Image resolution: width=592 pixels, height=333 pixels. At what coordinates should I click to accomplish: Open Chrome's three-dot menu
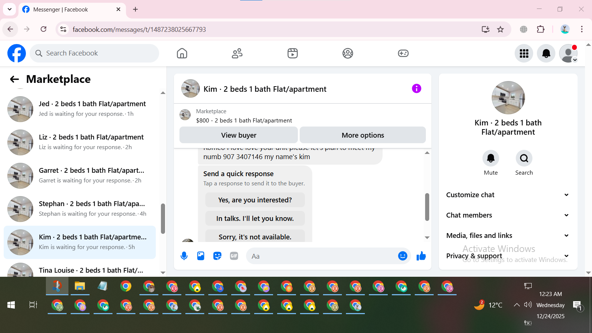tap(582, 29)
